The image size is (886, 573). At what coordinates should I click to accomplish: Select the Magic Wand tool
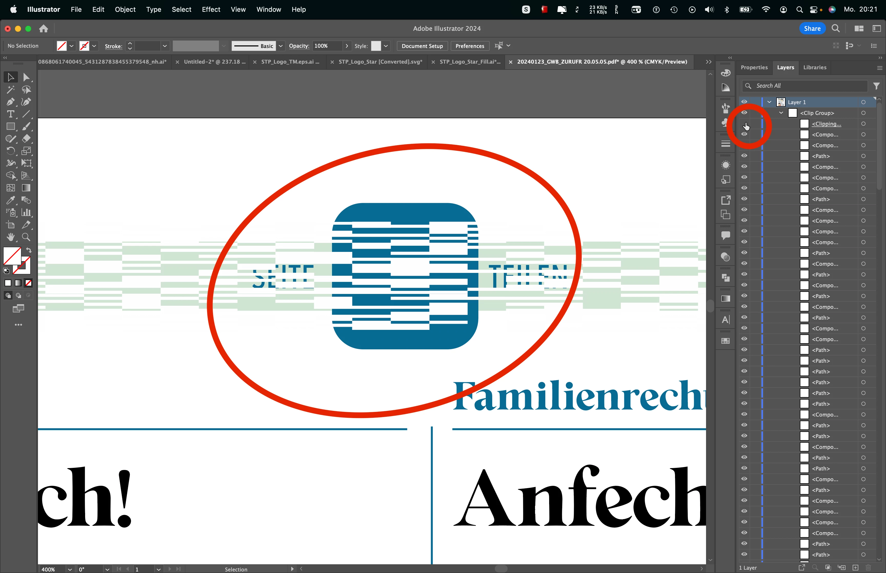pos(11,90)
